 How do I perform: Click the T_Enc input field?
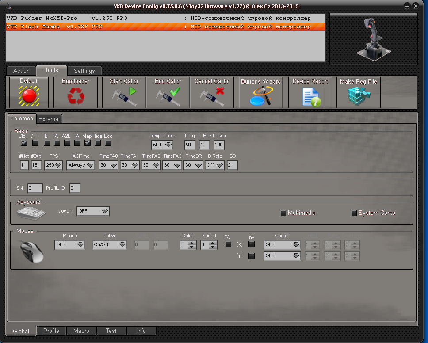(x=204, y=145)
